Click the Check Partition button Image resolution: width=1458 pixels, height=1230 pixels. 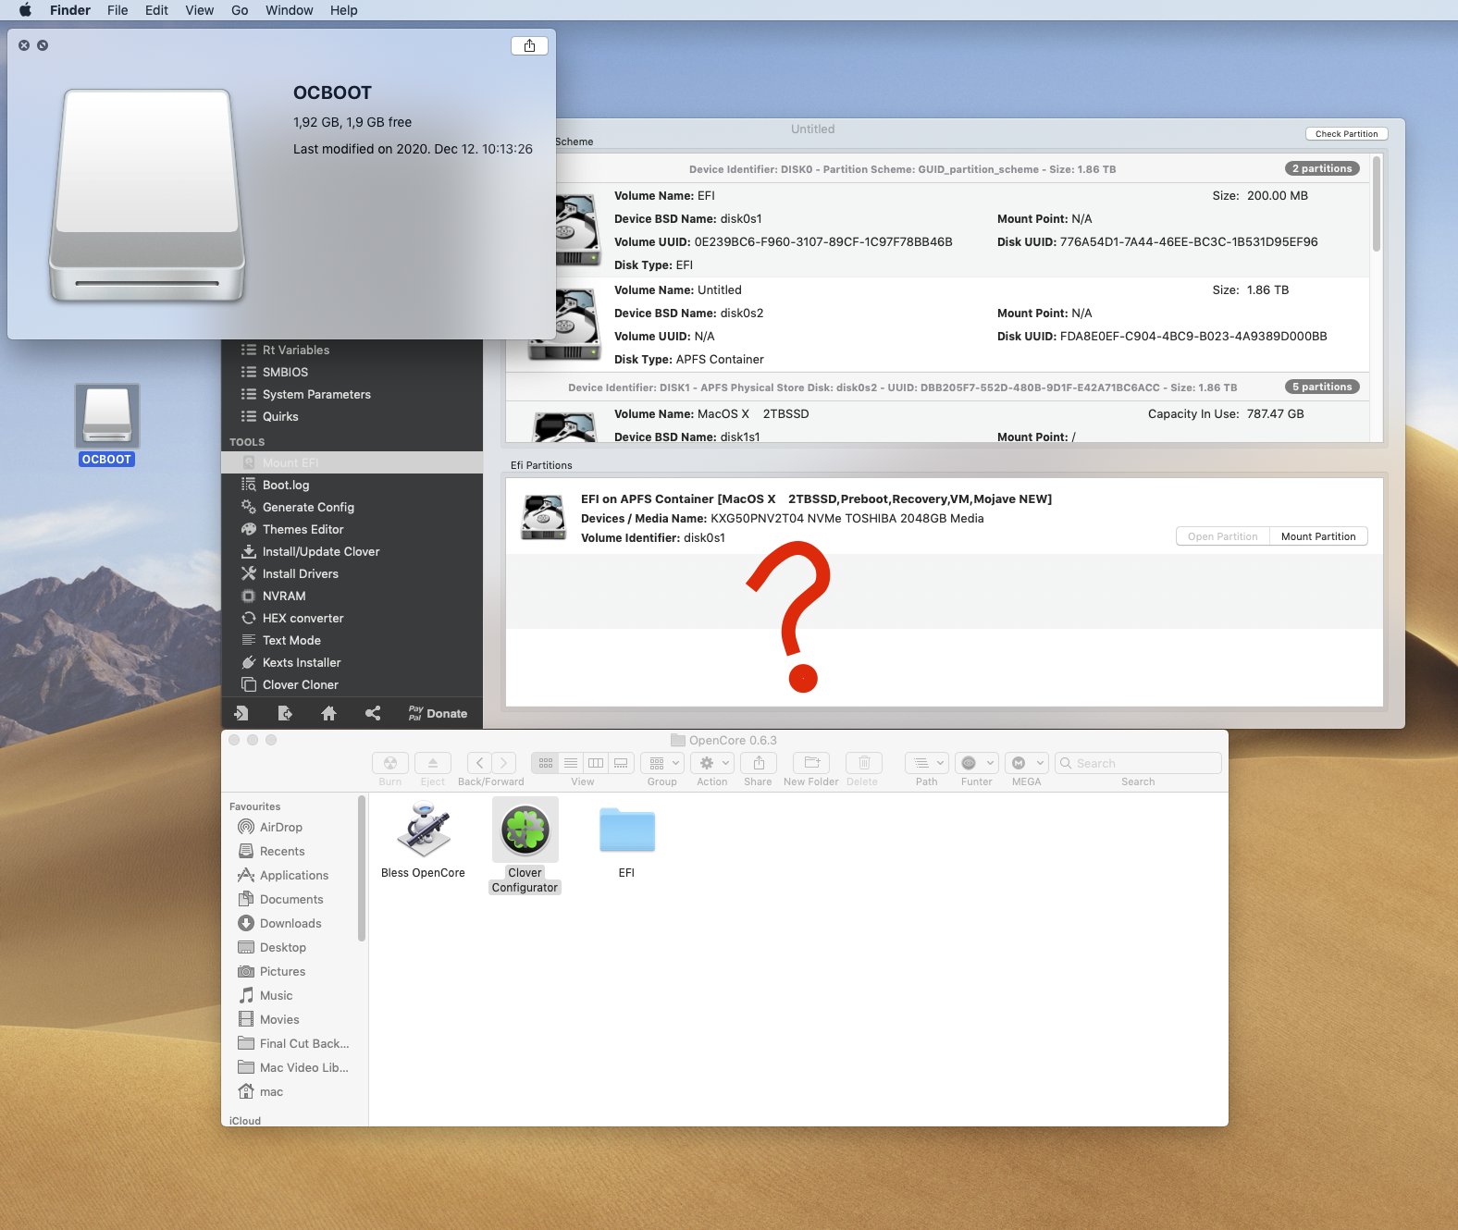(x=1346, y=133)
